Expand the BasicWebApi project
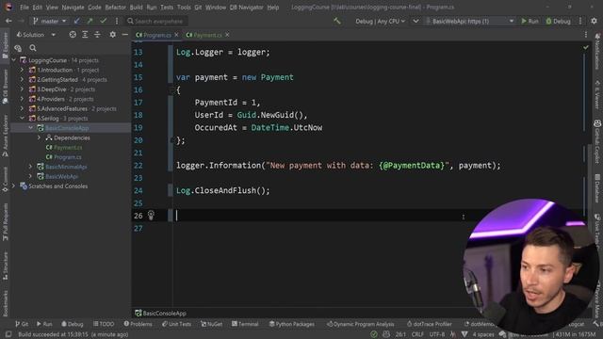603x339 pixels. [30, 176]
